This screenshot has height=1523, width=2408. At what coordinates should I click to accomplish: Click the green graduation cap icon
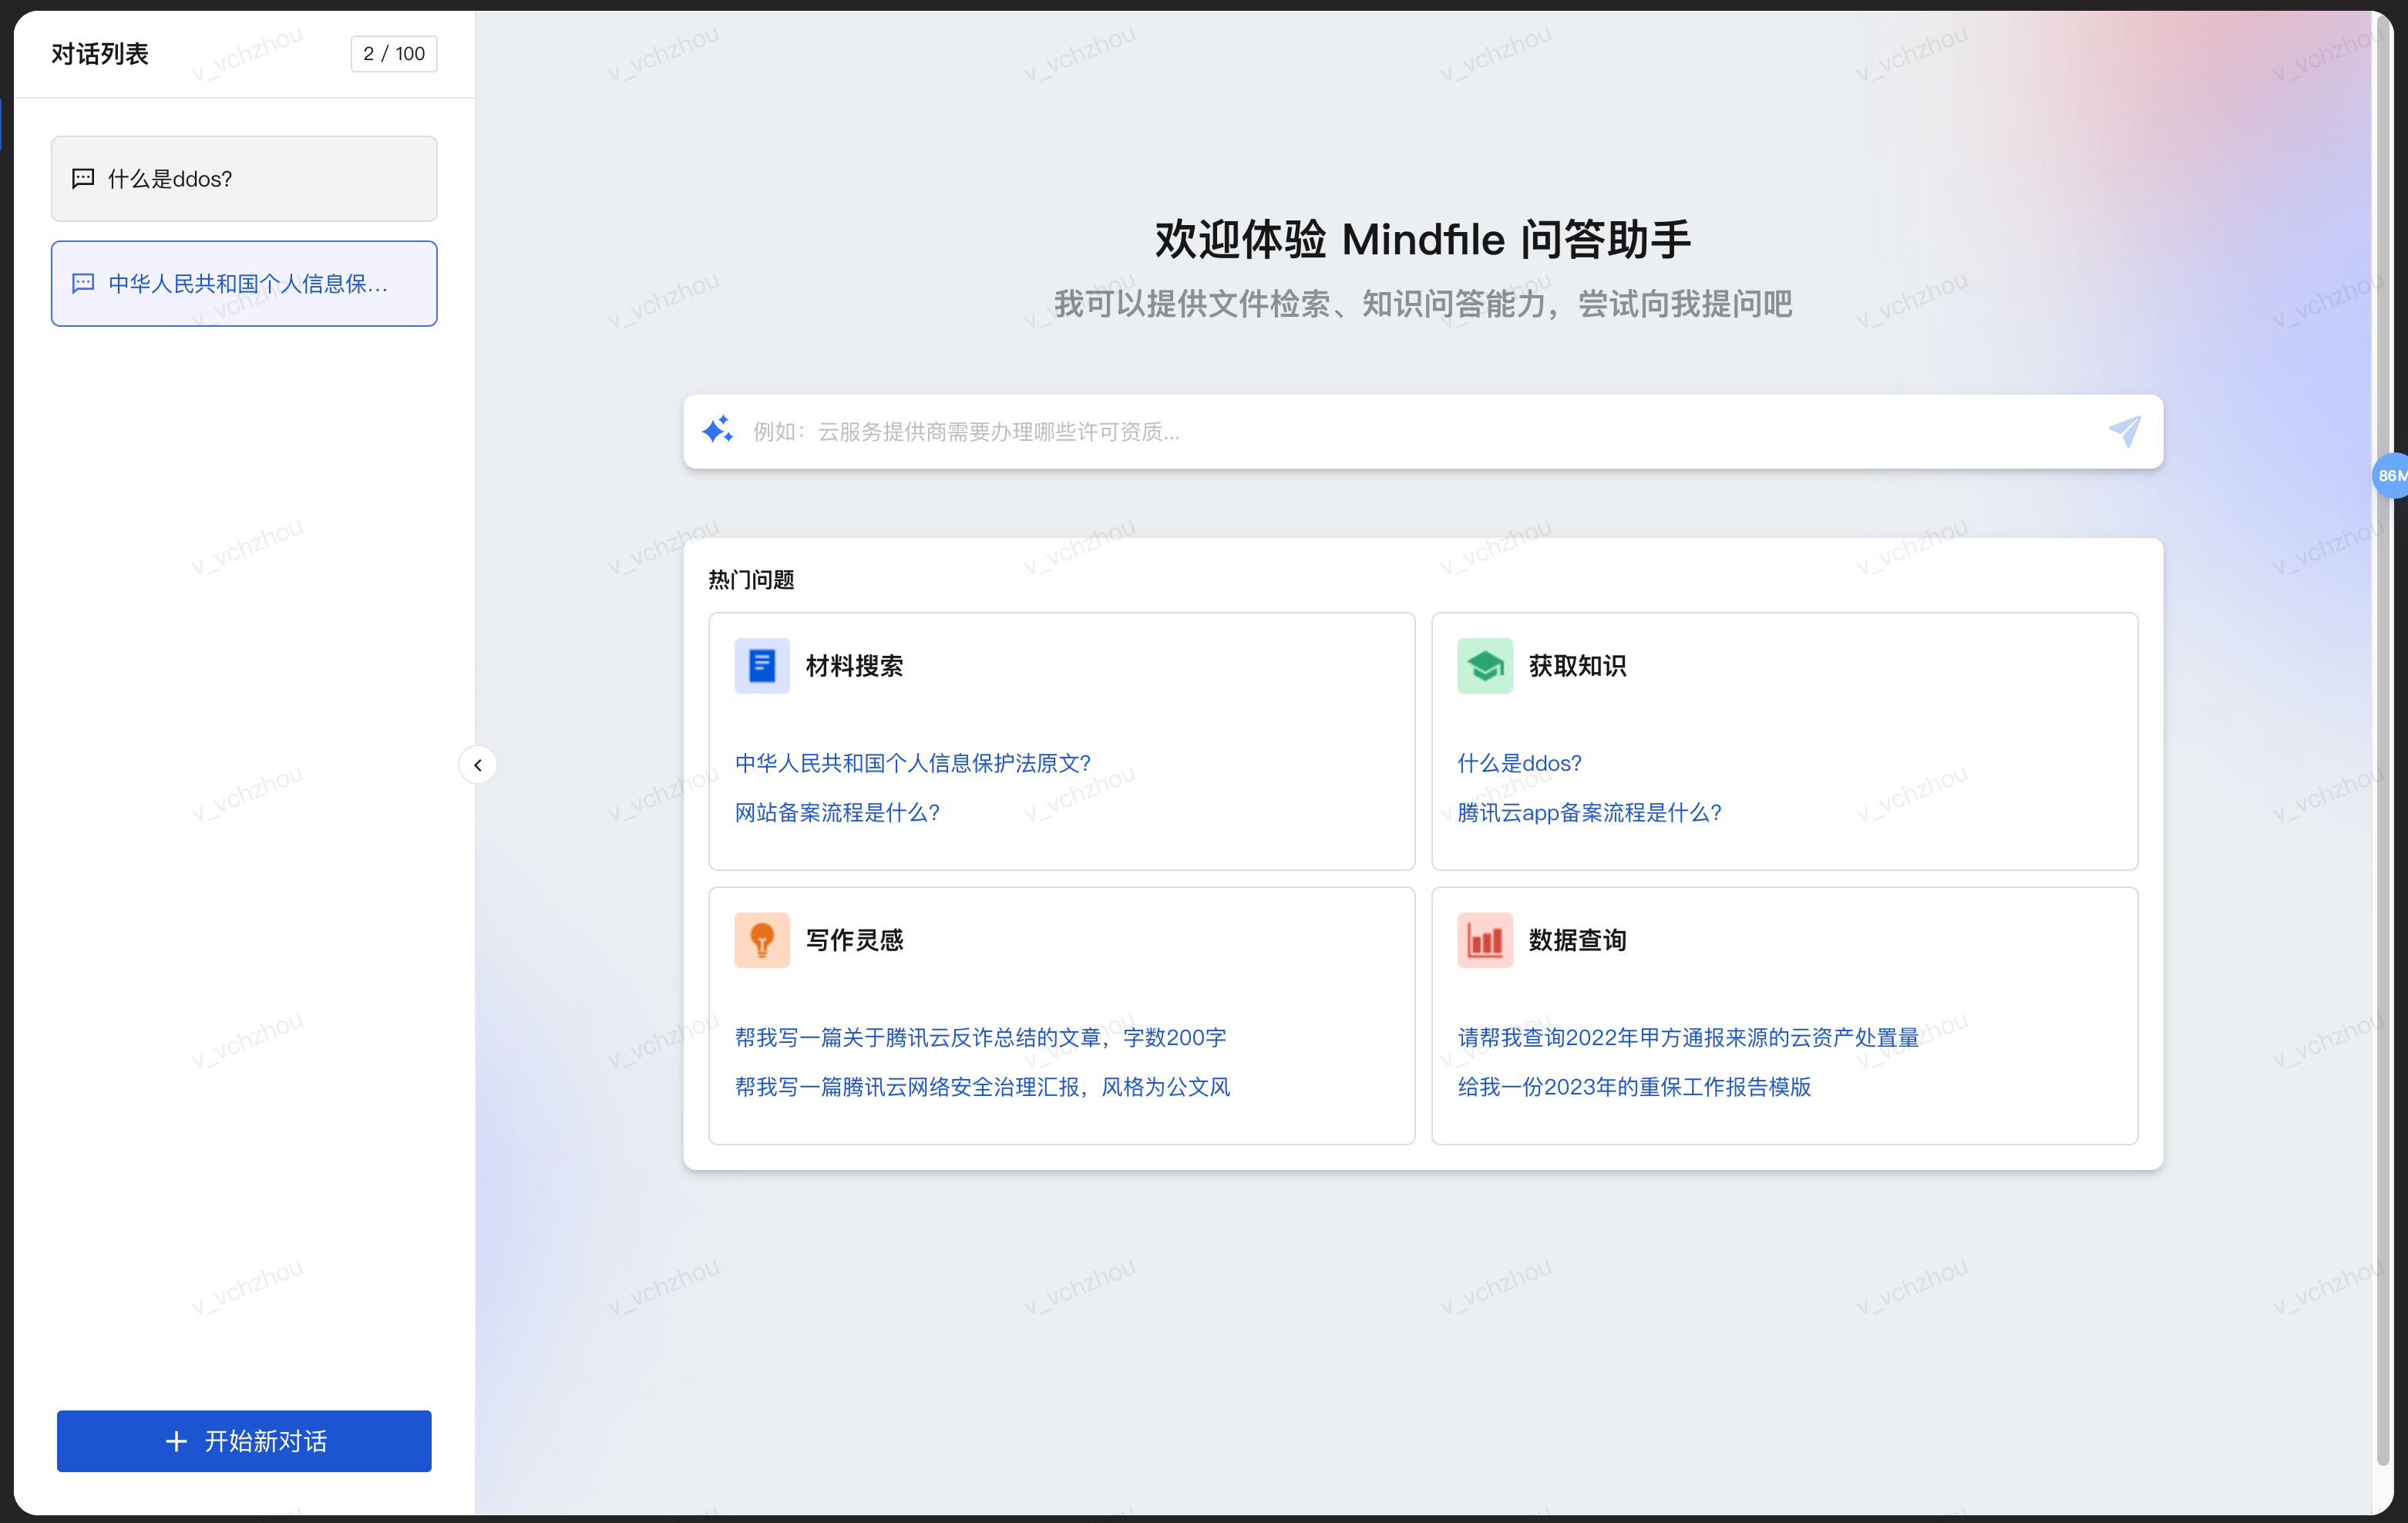tap(1484, 666)
